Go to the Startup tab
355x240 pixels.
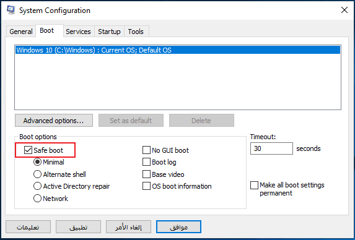point(109,32)
